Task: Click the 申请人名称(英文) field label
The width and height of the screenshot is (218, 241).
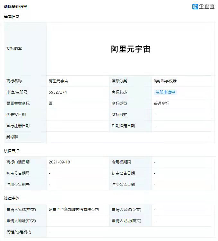Action: pyautogui.click(x=126, y=210)
